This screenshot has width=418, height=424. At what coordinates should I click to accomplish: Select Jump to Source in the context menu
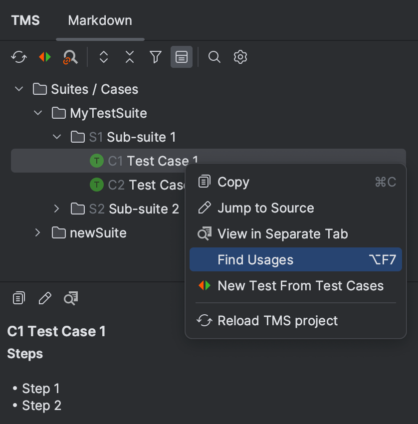(266, 208)
